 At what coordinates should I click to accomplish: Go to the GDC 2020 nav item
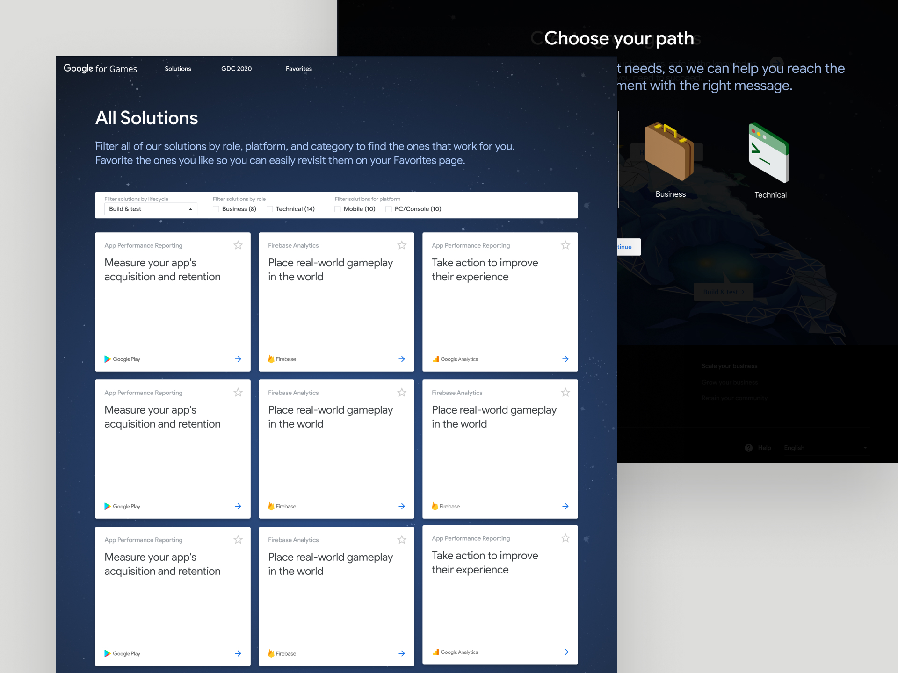point(236,69)
